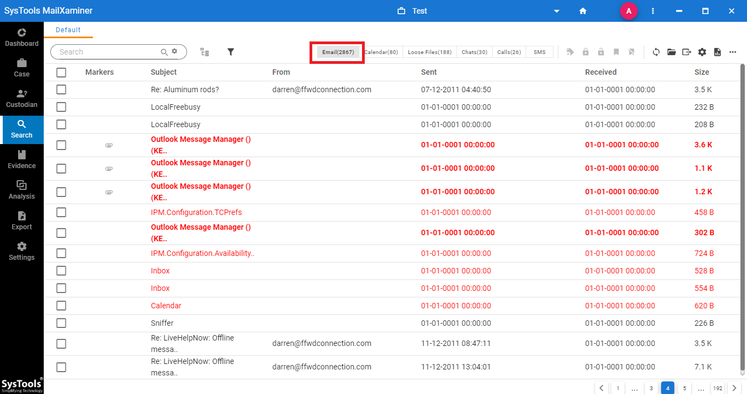
Task: Open the Evidence section in sidebar
Action: point(22,159)
